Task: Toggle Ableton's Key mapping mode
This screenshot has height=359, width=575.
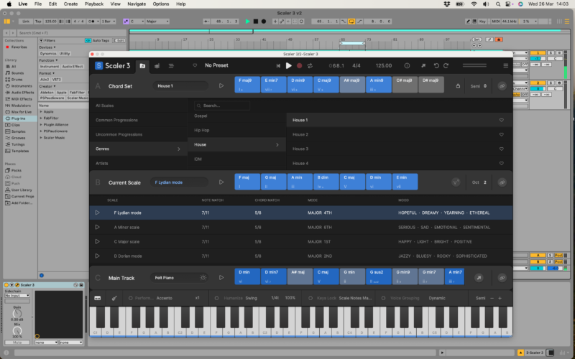Action: (482, 22)
